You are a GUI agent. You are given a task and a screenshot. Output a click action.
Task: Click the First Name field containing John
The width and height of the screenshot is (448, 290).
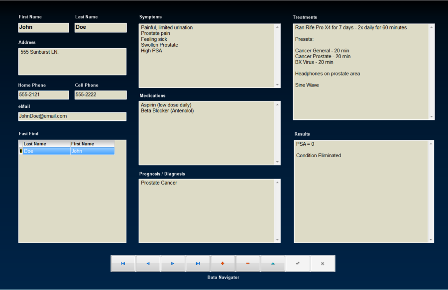(44, 28)
